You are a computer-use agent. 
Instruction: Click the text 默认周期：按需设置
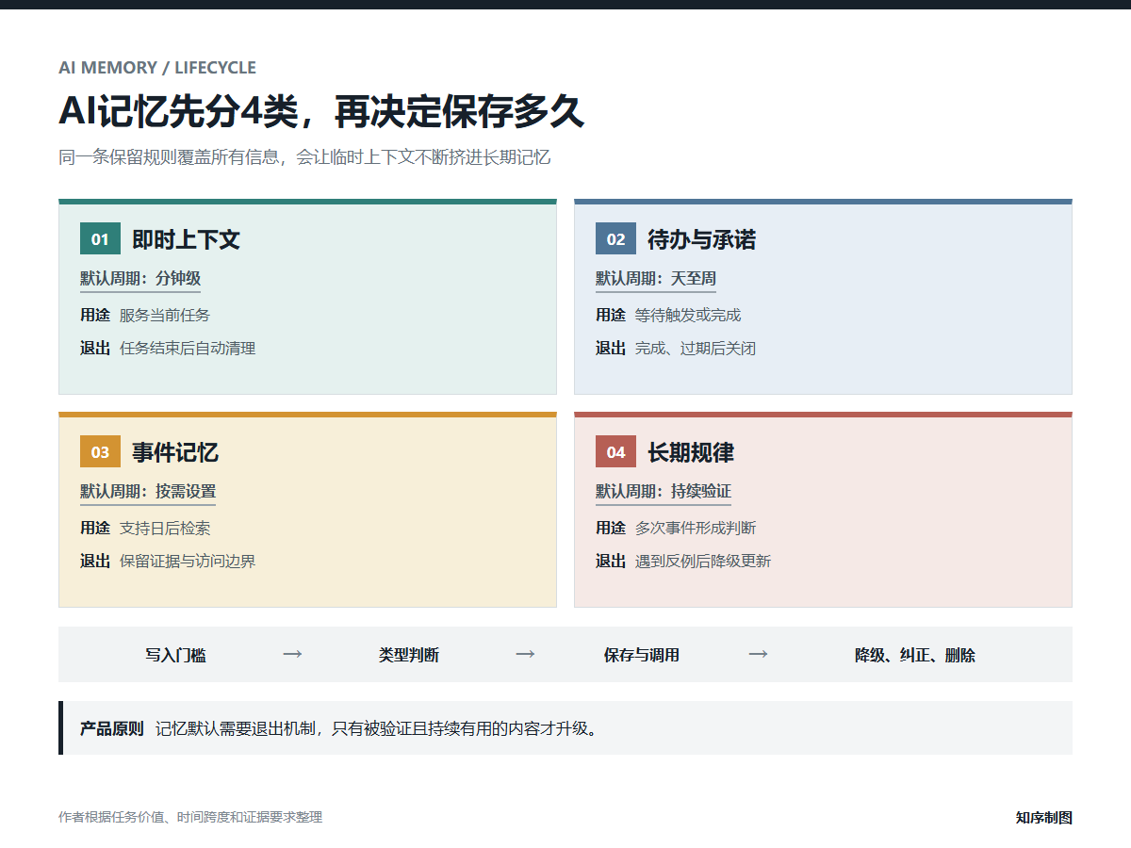pyautogui.click(x=148, y=492)
